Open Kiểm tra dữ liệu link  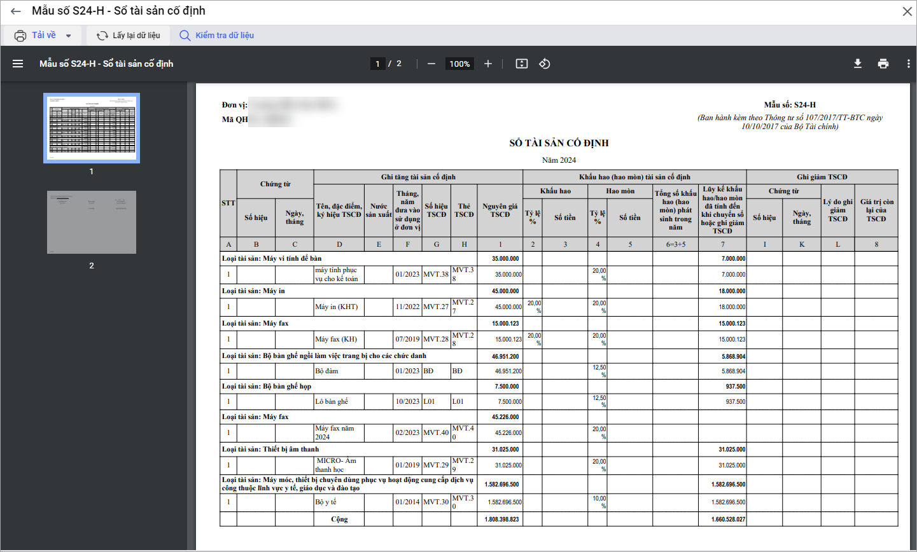[217, 36]
